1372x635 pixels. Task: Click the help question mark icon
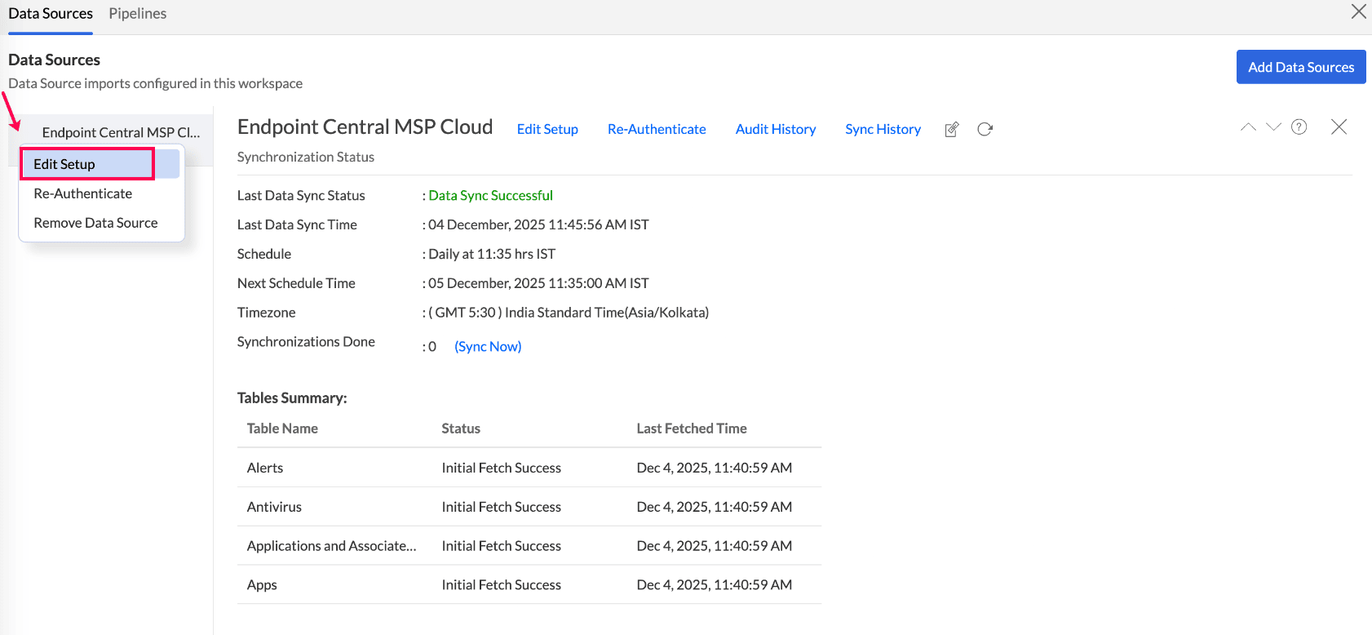[x=1299, y=127]
